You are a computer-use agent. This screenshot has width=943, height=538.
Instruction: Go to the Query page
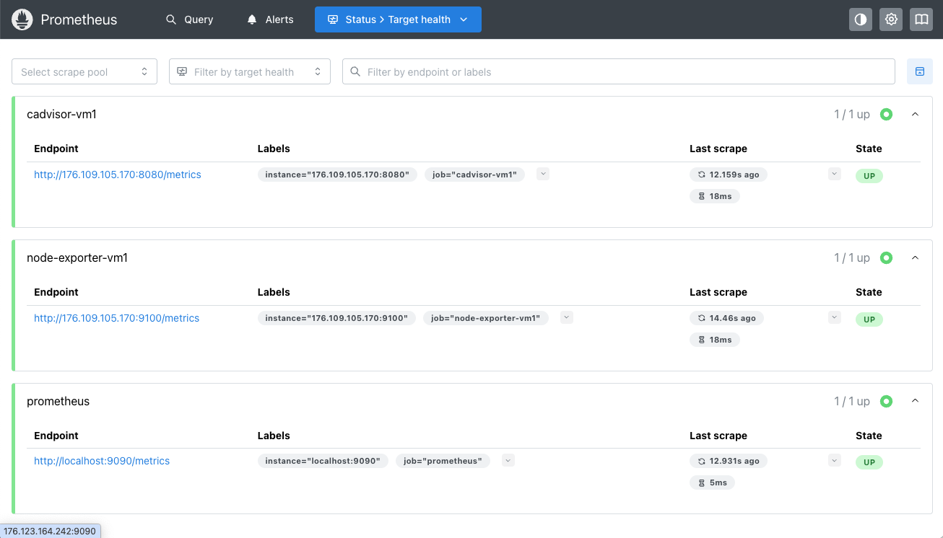click(189, 19)
